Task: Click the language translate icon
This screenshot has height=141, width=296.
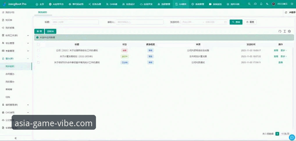Action: (267, 4)
